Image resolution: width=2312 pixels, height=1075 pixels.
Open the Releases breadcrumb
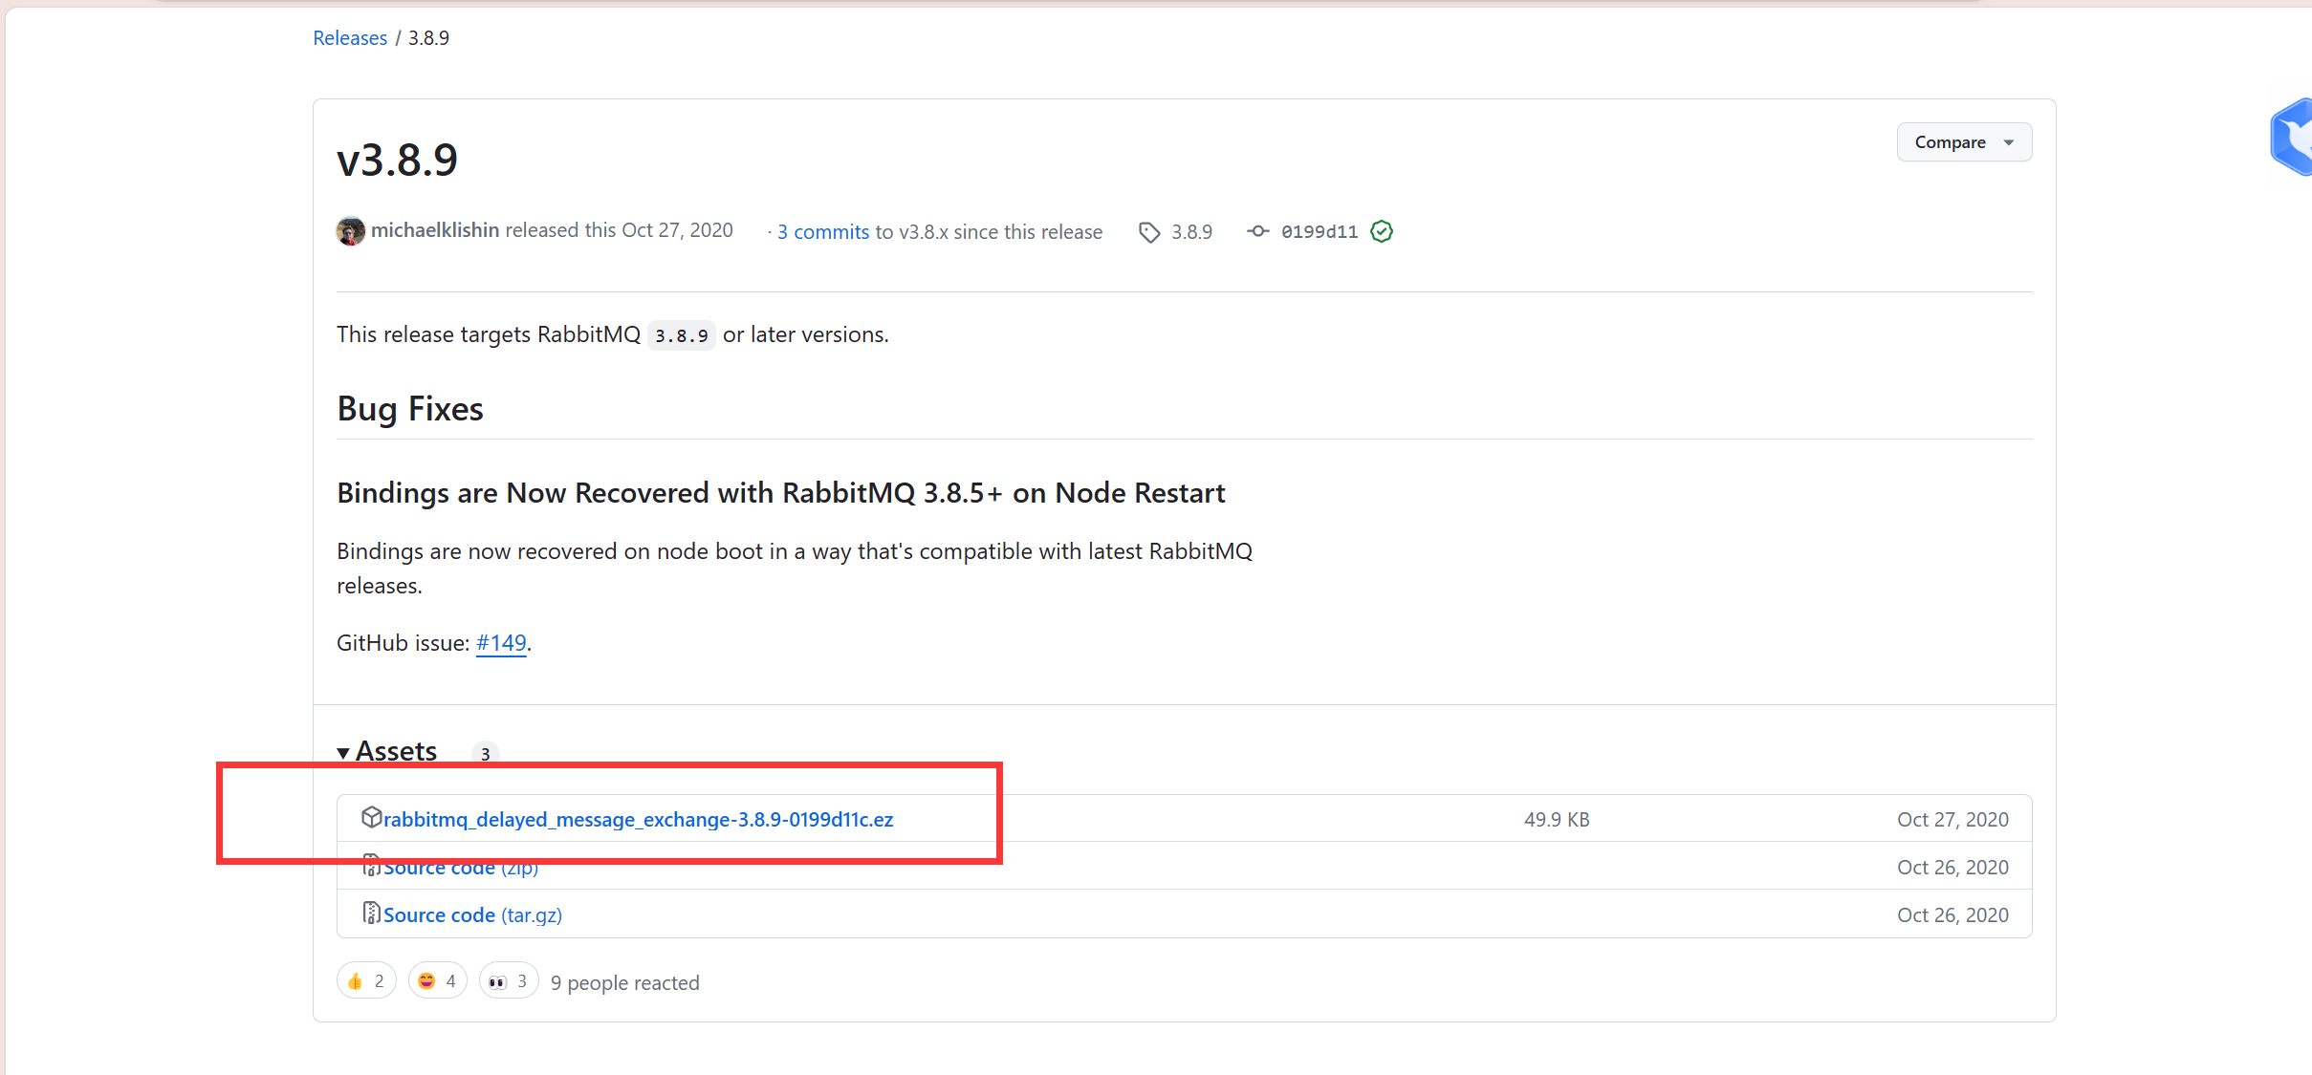350,37
